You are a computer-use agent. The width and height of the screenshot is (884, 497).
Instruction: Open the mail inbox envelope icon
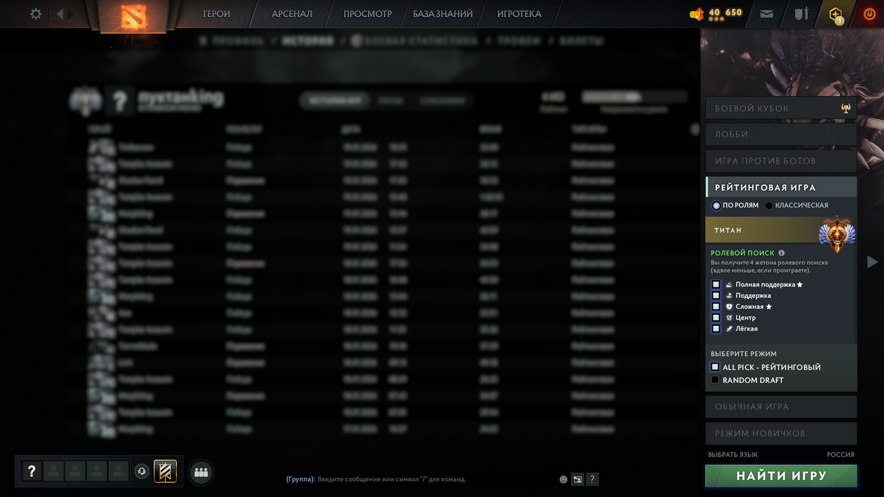click(x=766, y=13)
